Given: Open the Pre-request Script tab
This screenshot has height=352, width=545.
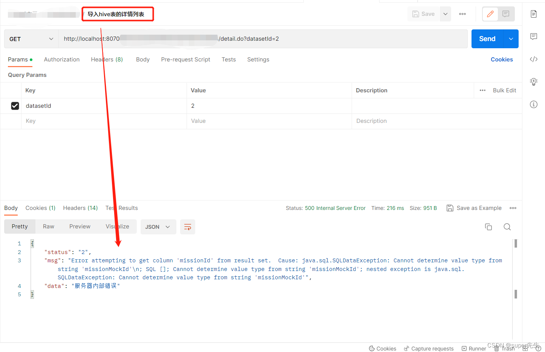Looking at the screenshot, I should point(185,60).
